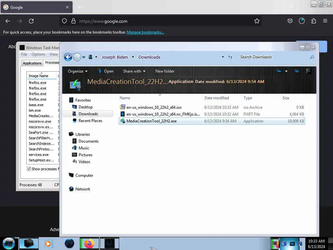Select Downloads under Favorites
This screenshot has height=250, width=333.
[x=88, y=114]
